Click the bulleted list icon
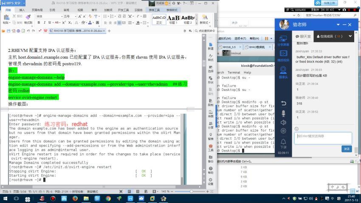 tap(105, 16)
